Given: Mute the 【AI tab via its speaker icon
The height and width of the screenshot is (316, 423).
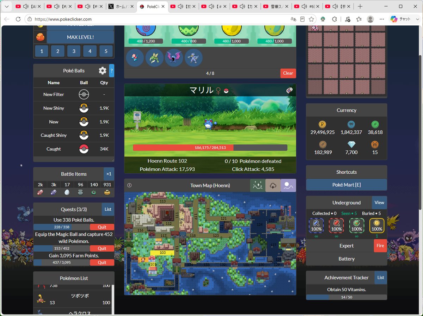Looking at the screenshot, I should (26, 6).
